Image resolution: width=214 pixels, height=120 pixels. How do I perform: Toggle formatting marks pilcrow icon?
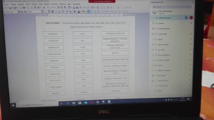coord(65,7)
